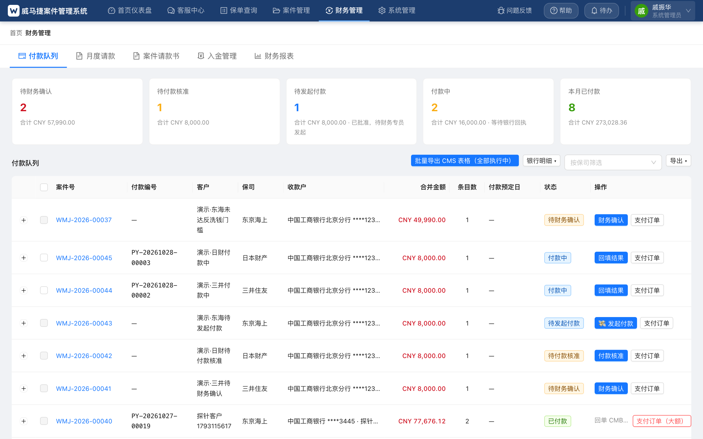Viewport: 703px width, 439px height.
Task: Open case link WMJ-2026-00044
Action: pyautogui.click(x=84, y=290)
